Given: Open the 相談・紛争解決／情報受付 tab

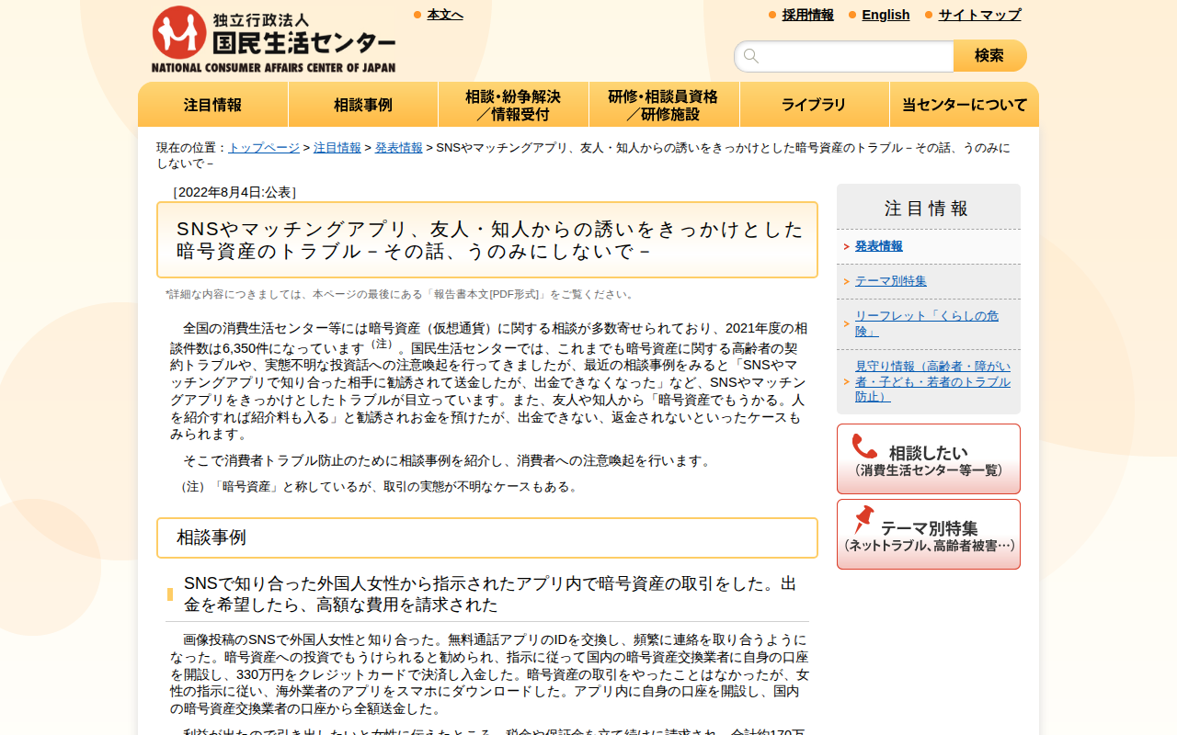Looking at the screenshot, I should pos(513,105).
